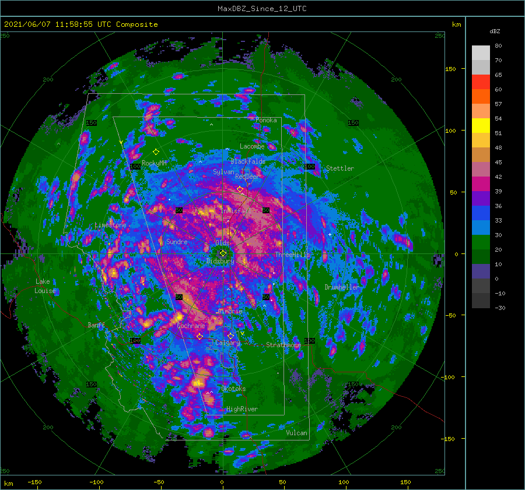Click the Stettler town label
The height and width of the screenshot is (490, 525).
point(340,168)
